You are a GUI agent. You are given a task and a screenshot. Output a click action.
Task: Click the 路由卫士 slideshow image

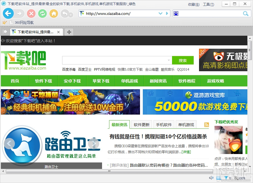point(51,145)
